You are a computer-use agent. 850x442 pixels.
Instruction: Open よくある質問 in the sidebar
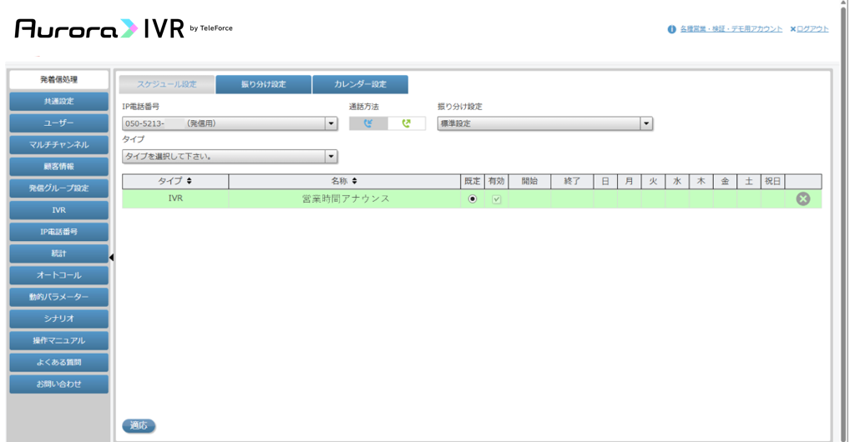[x=58, y=362]
